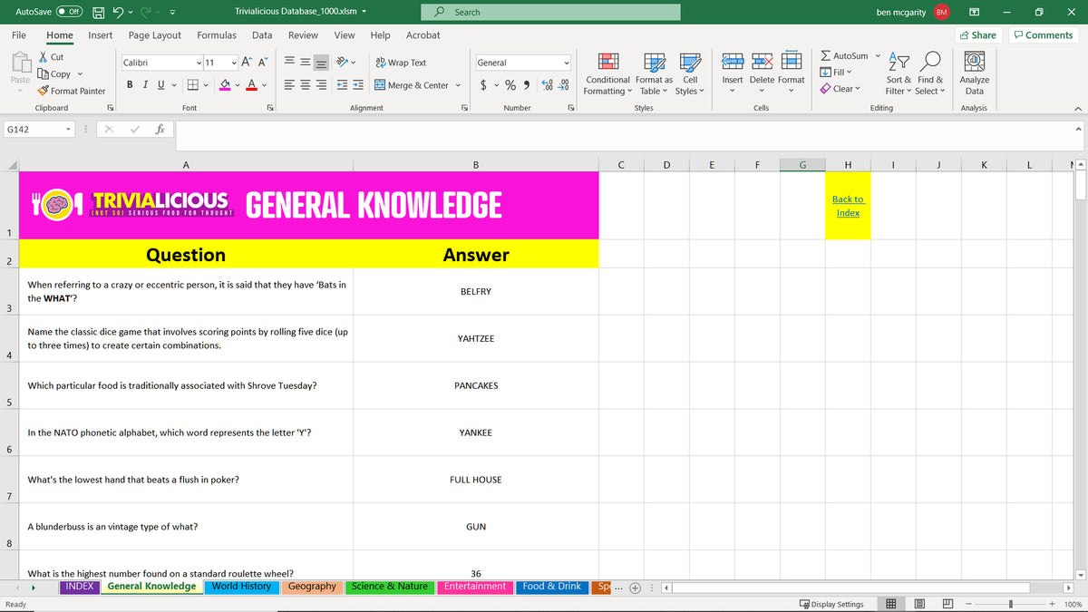The width and height of the screenshot is (1088, 612).
Task: Switch to Page Layout view in status bar
Action: (x=919, y=604)
